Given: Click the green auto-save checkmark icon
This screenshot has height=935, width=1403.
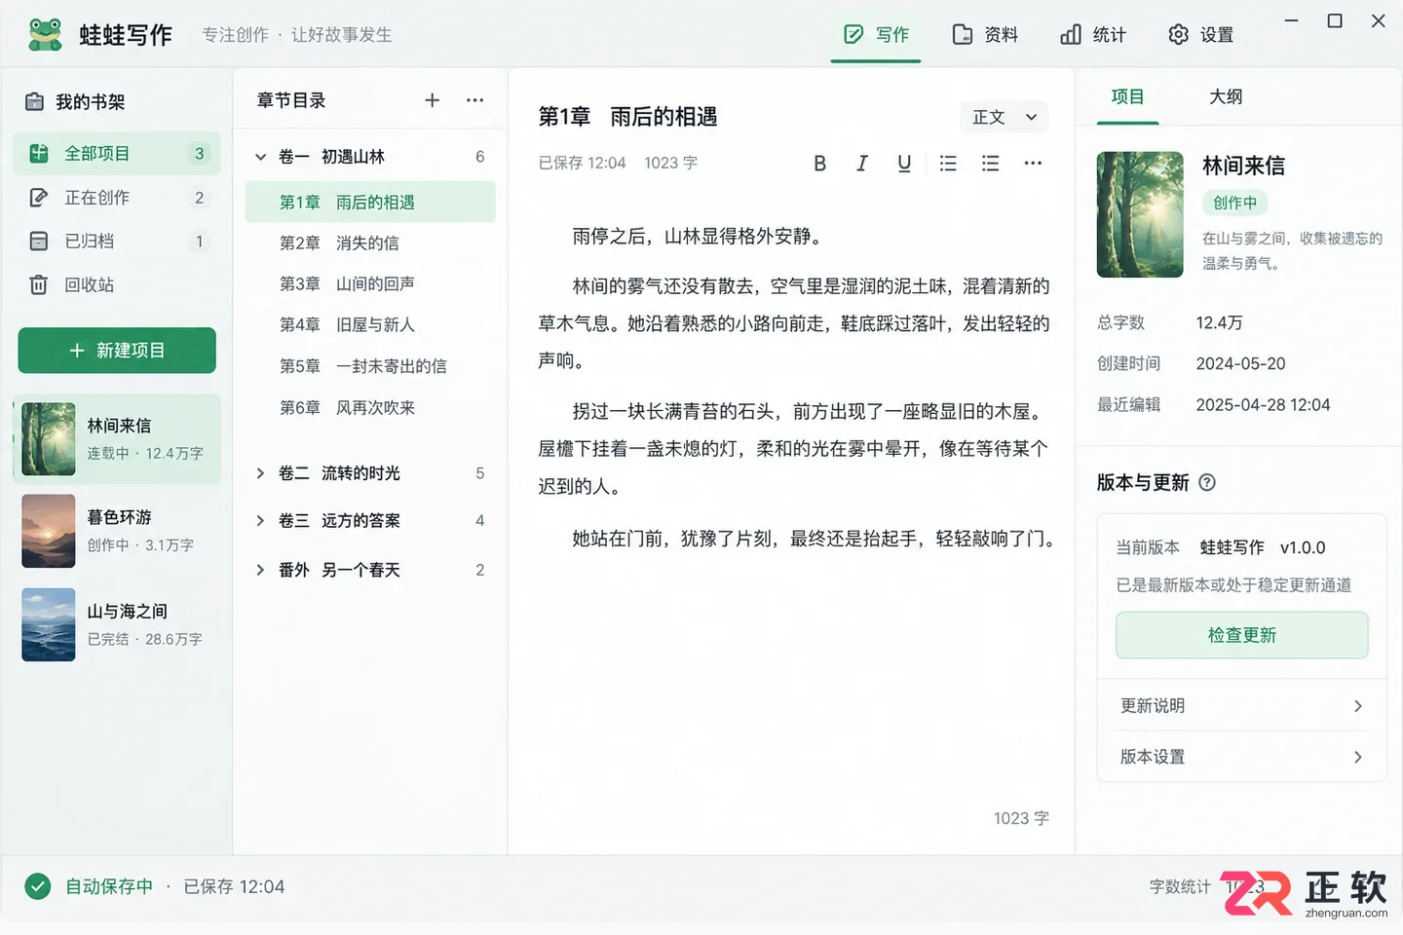Looking at the screenshot, I should click(x=38, y=886).
